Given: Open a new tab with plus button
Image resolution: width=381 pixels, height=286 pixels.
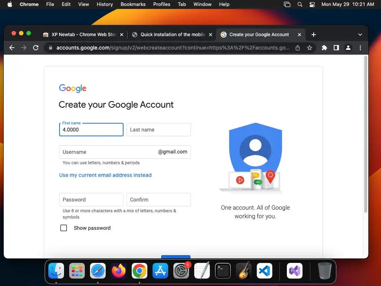Looking at the screenshot, I should tap(313, 35).
